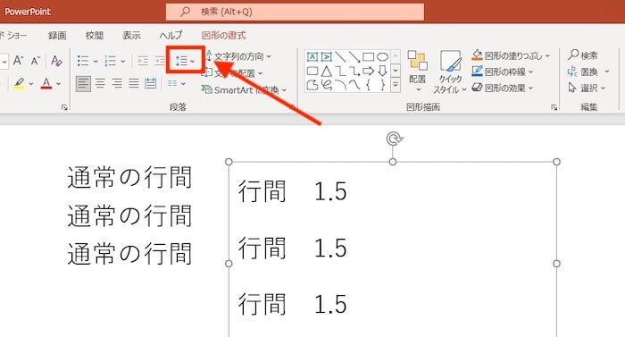Select the line arrow shape
This screenshot has height=337, width=625.
click(x=354, y=56)
